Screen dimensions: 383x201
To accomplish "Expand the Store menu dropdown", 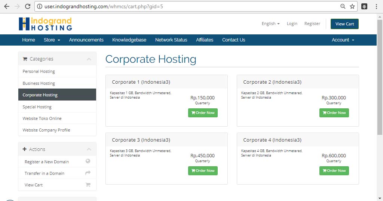I will click(52, 40).
